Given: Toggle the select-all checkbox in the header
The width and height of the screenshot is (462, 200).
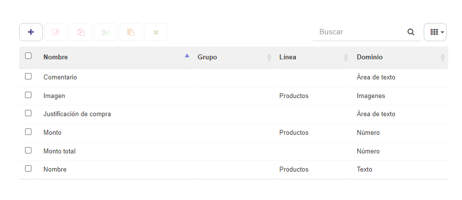Looking at the screenshot, I should point(28,56).
